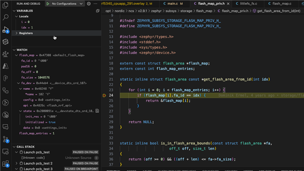Collapse the Launch pcb_test 3 session
The height and width of the screenshot is (171, 304).
[x=17, y=169]
